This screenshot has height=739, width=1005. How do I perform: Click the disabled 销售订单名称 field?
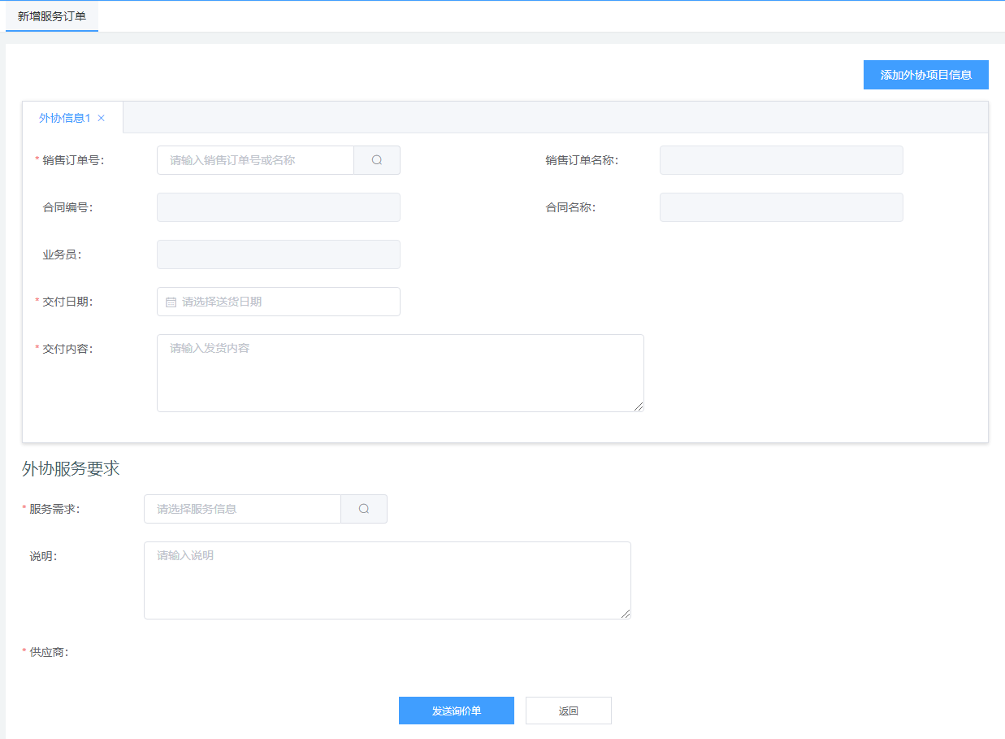781,160
